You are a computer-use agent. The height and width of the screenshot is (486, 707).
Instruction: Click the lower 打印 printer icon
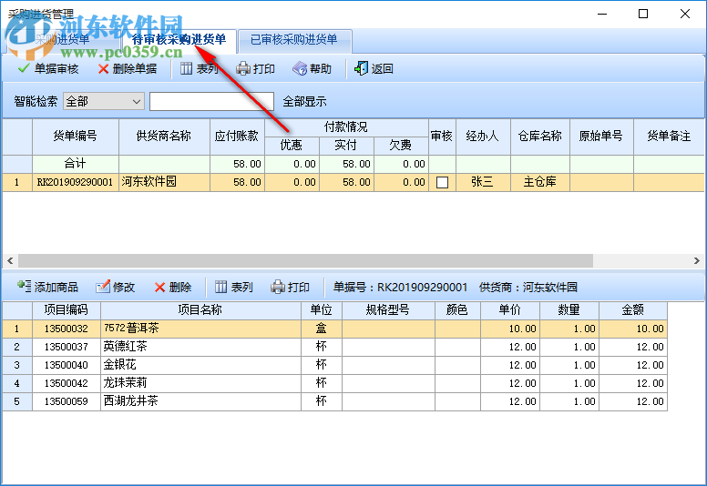pyautogui.click(x=278, y=287)
